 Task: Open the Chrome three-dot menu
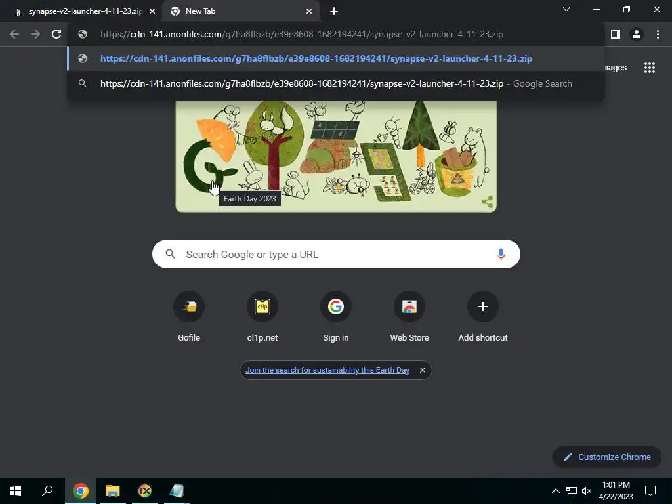(x=658, y=34)
